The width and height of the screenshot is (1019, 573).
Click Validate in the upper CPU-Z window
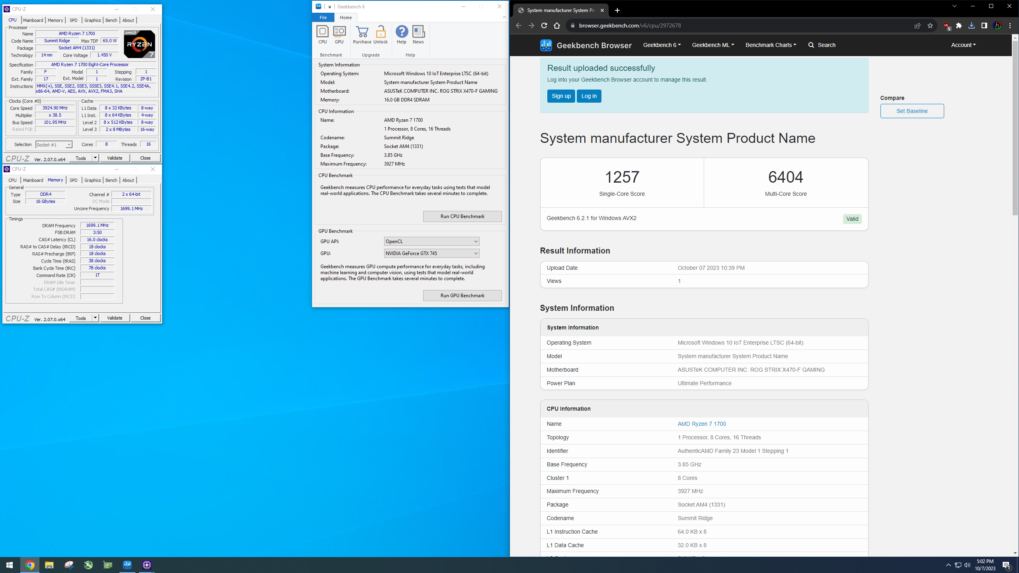[115, 158]
